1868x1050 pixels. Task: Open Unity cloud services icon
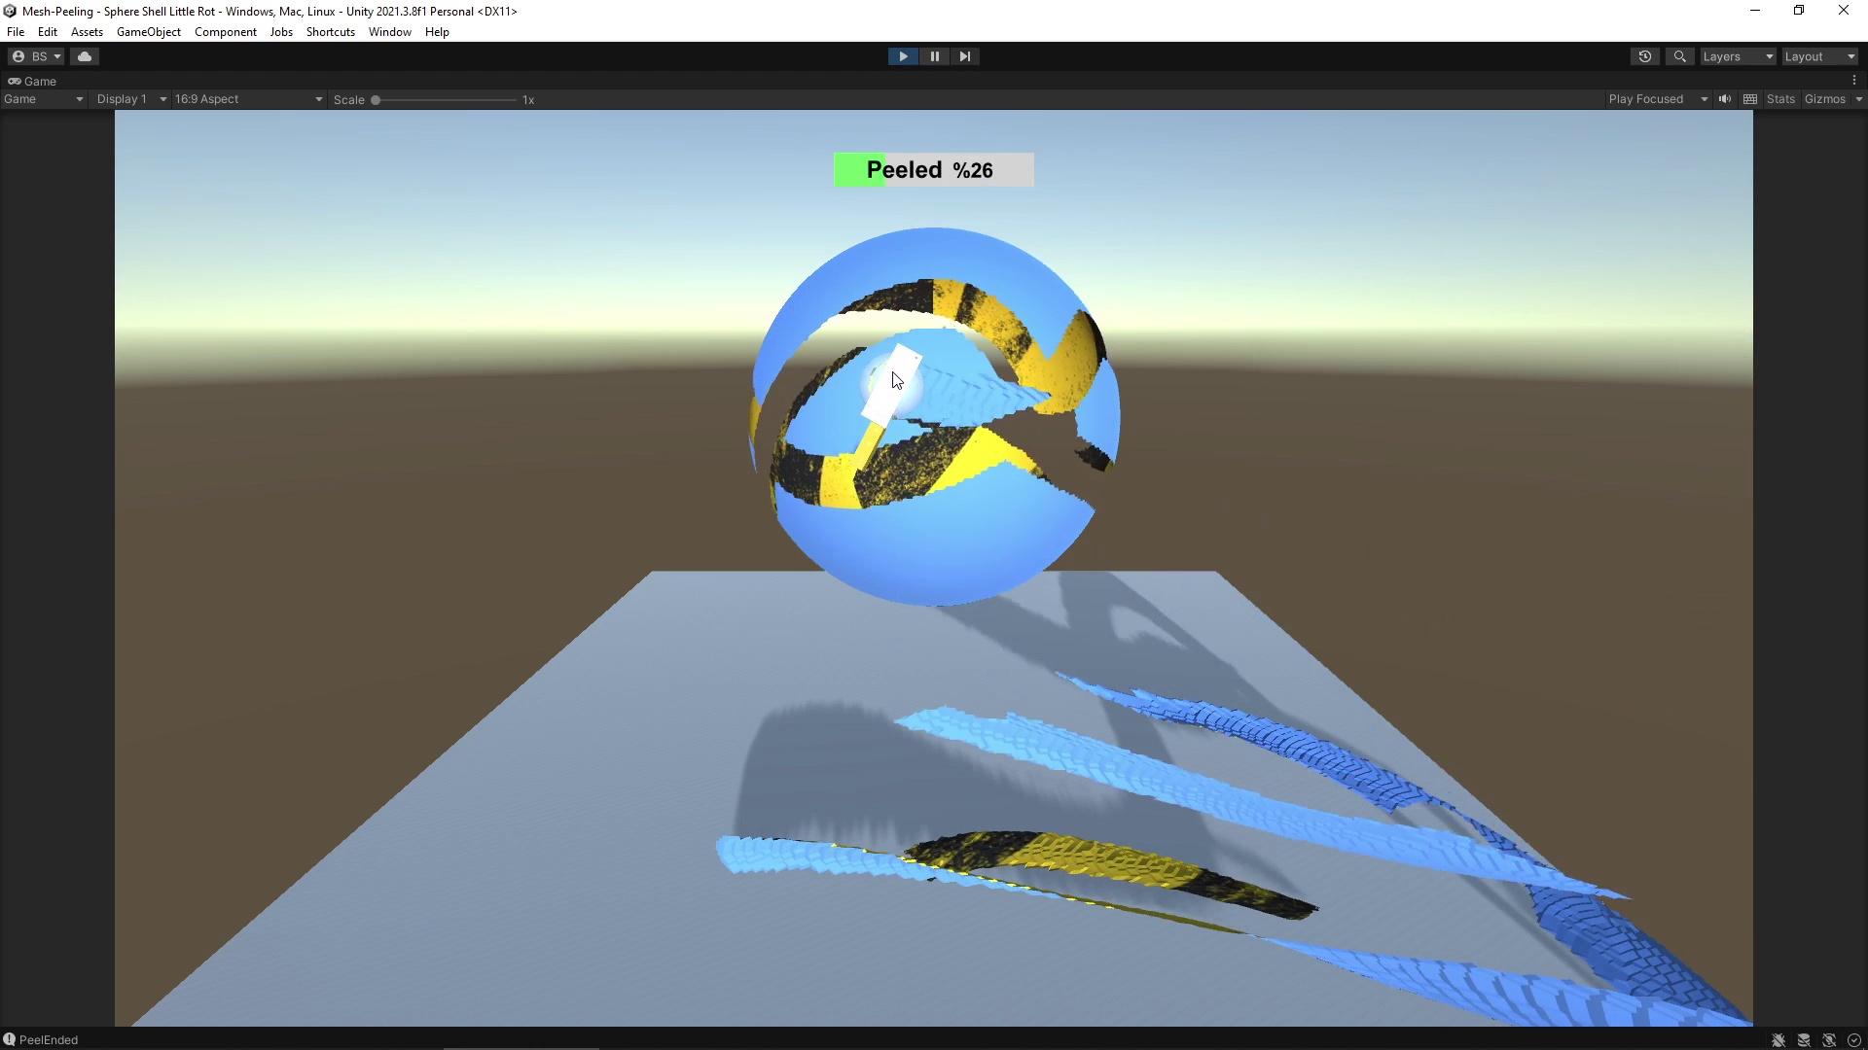click(85, 56)
